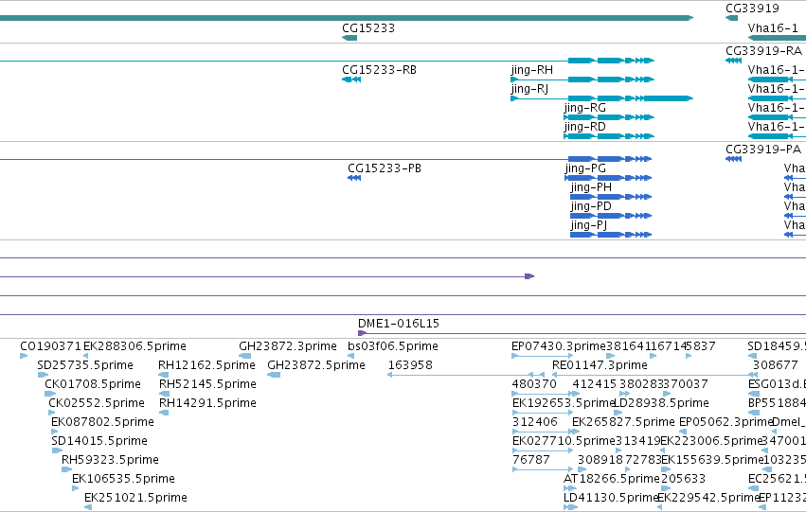806x512 pixels.
Task: Select the EK223006.5prime EST
Action: coord(711,441)
